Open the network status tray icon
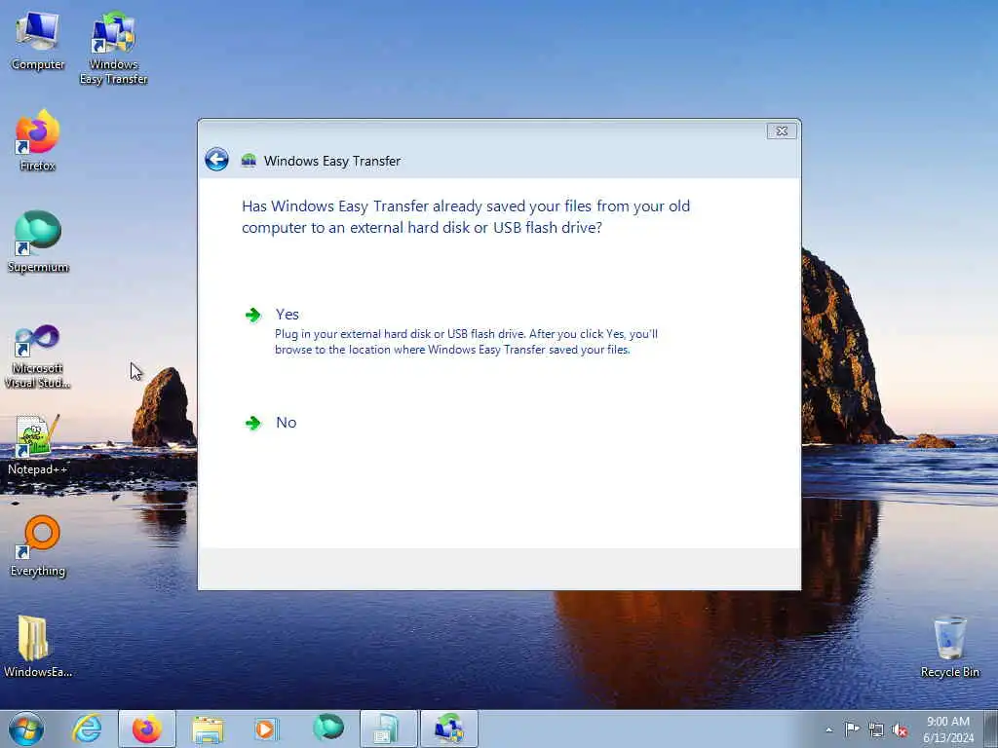The height and width of the screenshot is (748, 998). pos(876,729)
